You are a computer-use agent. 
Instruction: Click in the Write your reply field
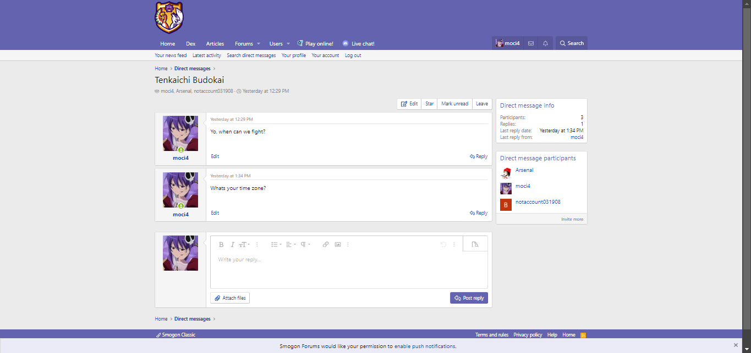point(349,269)
